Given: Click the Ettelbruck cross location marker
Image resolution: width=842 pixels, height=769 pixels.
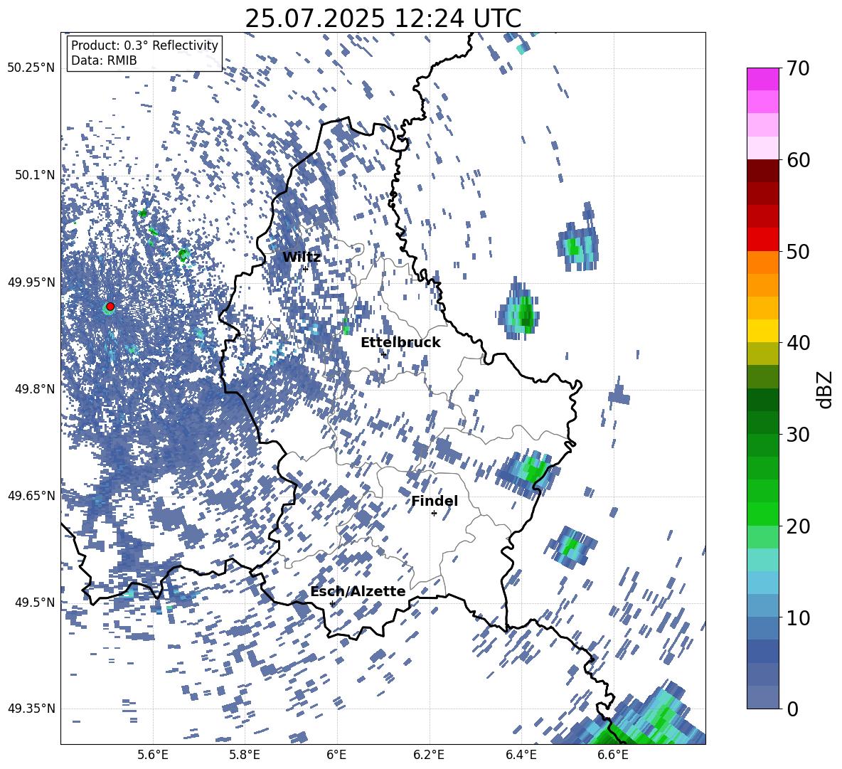Looking at the screenshot, I should (x=383, y=355).
